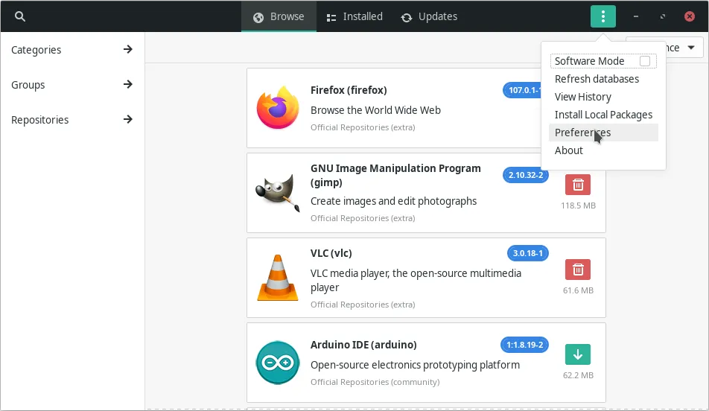
Task: Switch to the Installed tab
Action: point(354,16)
